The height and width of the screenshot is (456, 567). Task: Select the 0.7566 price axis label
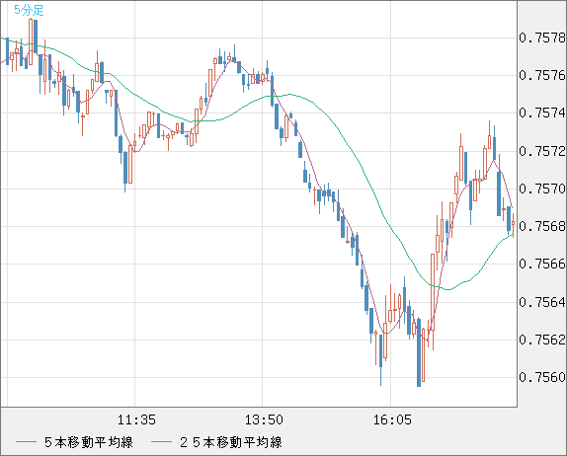pos(542,264)
